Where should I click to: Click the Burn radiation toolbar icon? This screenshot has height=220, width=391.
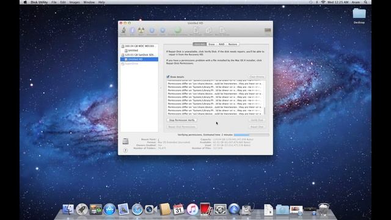(141, 31)
